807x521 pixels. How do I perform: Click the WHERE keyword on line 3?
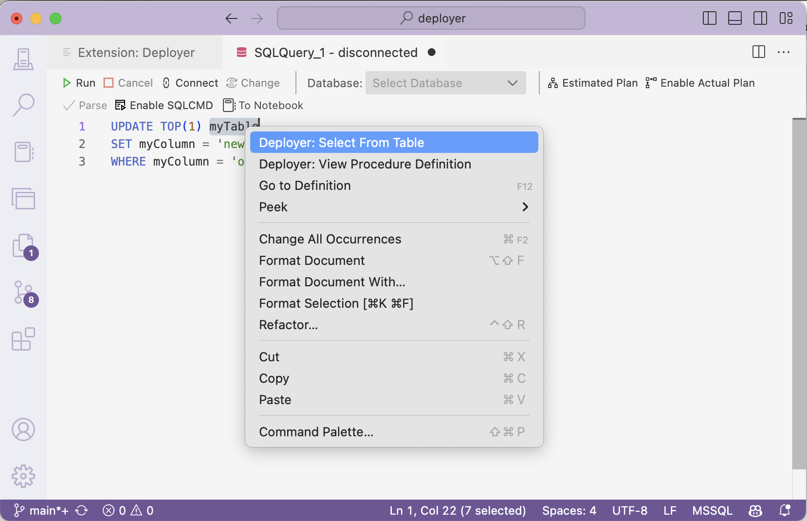128,162
